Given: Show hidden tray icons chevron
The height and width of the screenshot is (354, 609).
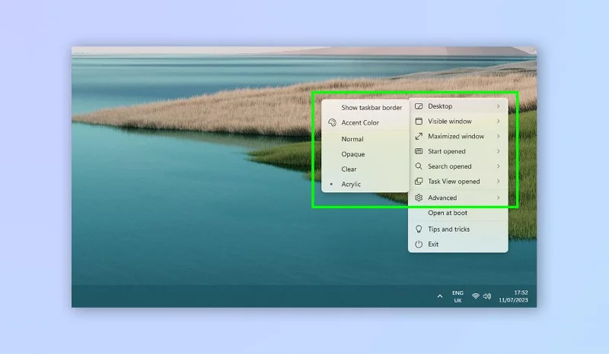Looking at the screenshot, I should click(x=440, y=296).
